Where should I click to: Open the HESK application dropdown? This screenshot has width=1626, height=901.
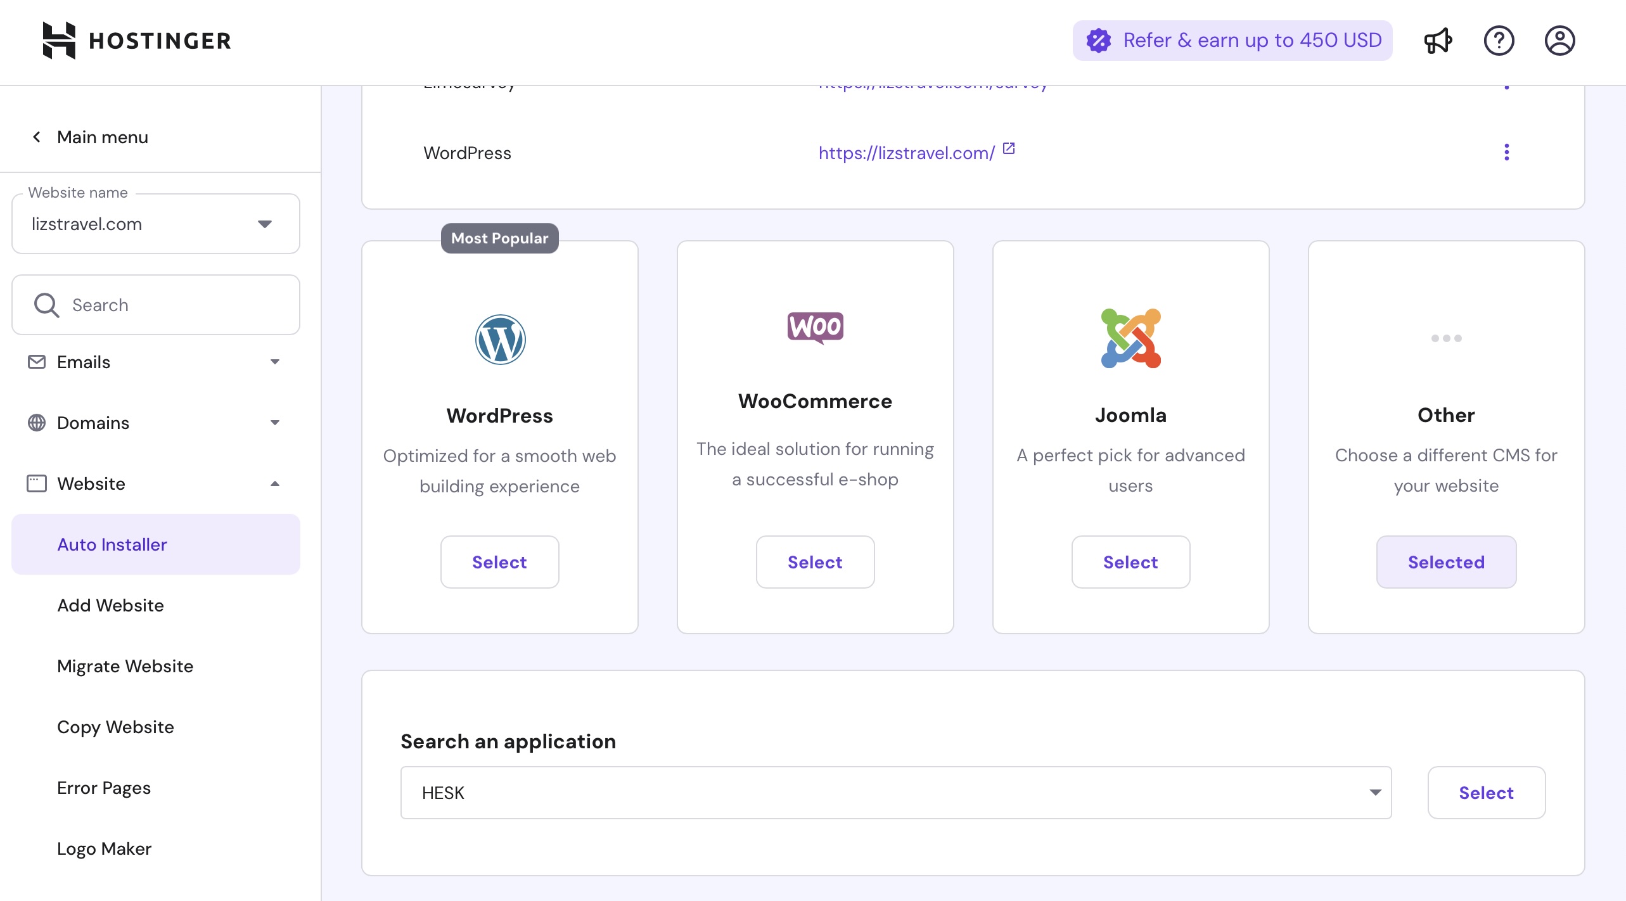(896, 793)
